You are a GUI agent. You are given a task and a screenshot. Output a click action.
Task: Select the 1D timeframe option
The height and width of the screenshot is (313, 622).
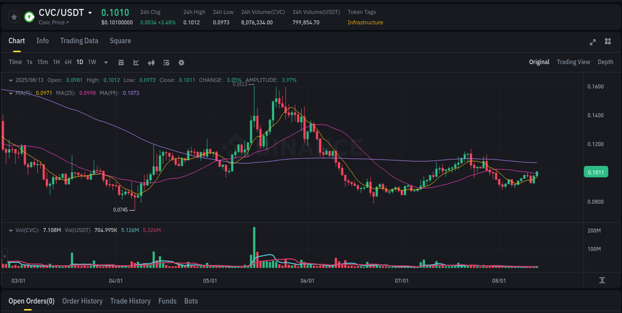[80, 62]
